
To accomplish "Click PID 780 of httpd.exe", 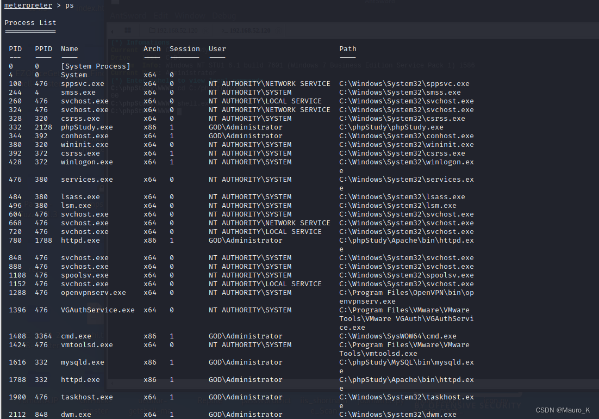I will [15, 241].
